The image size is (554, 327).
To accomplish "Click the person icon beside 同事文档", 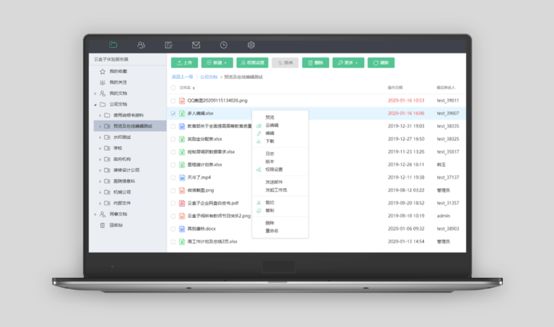I will [x=102, y=214].
